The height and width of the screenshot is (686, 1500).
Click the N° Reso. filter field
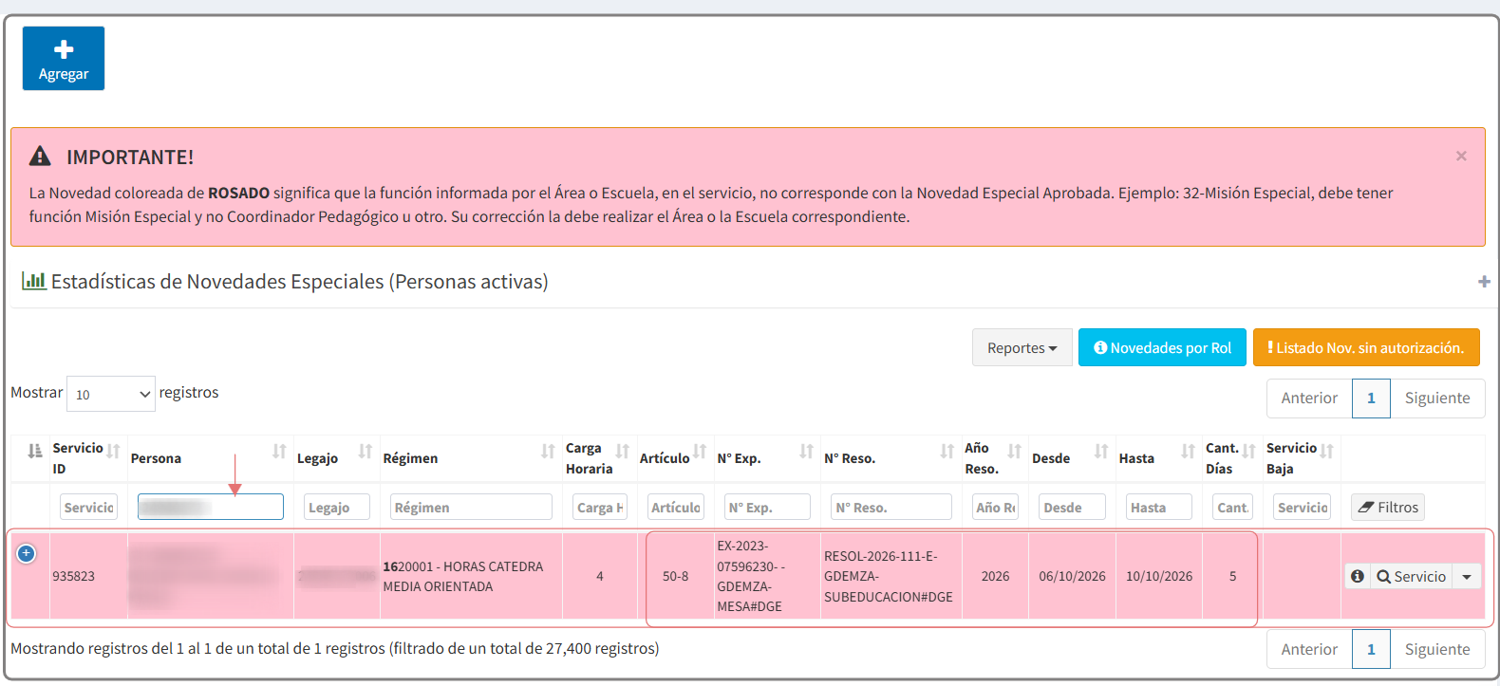click(x=891, y=508)
